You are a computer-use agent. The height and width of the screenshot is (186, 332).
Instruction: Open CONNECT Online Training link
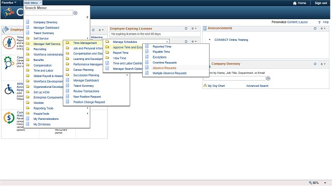(231, 40)
